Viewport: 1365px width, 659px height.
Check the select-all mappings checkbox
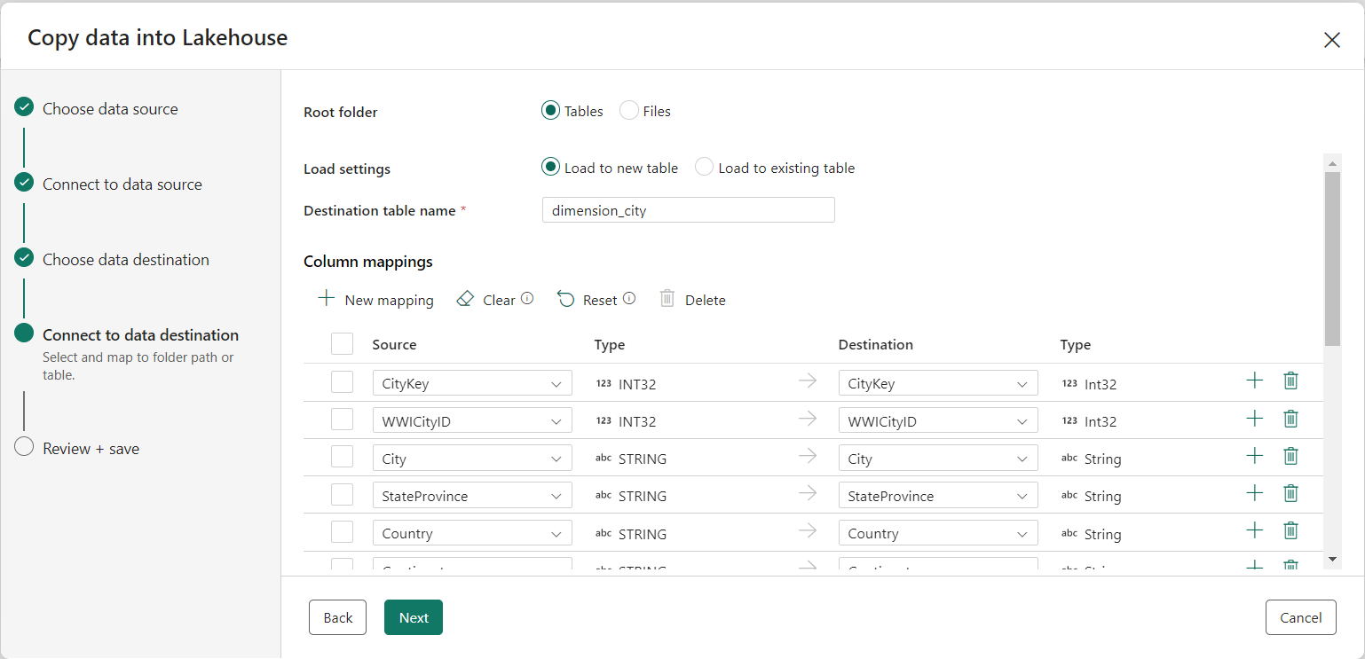coord(342,343)
